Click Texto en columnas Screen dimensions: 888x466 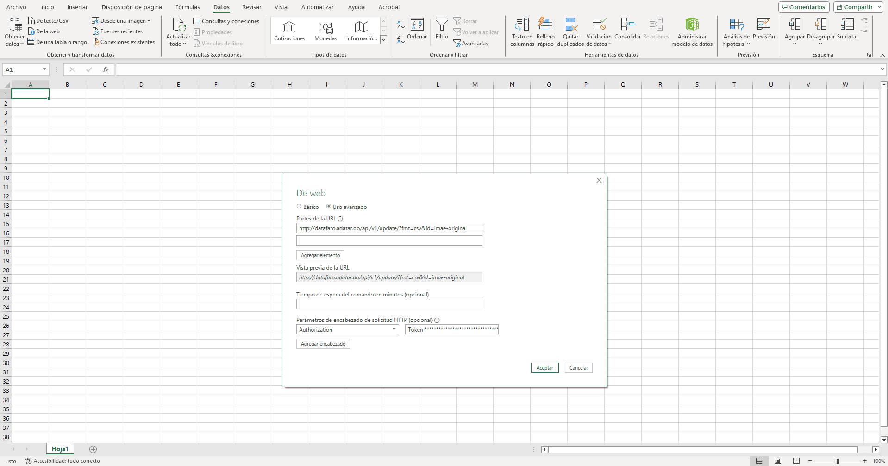(x=522, y=32)
